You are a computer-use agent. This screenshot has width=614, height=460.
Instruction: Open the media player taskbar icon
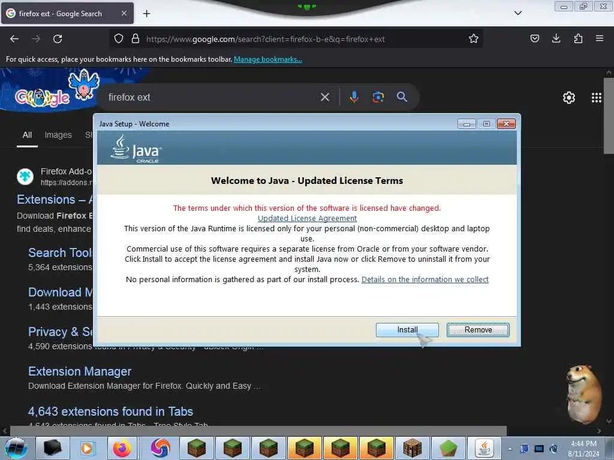point(87,448)
